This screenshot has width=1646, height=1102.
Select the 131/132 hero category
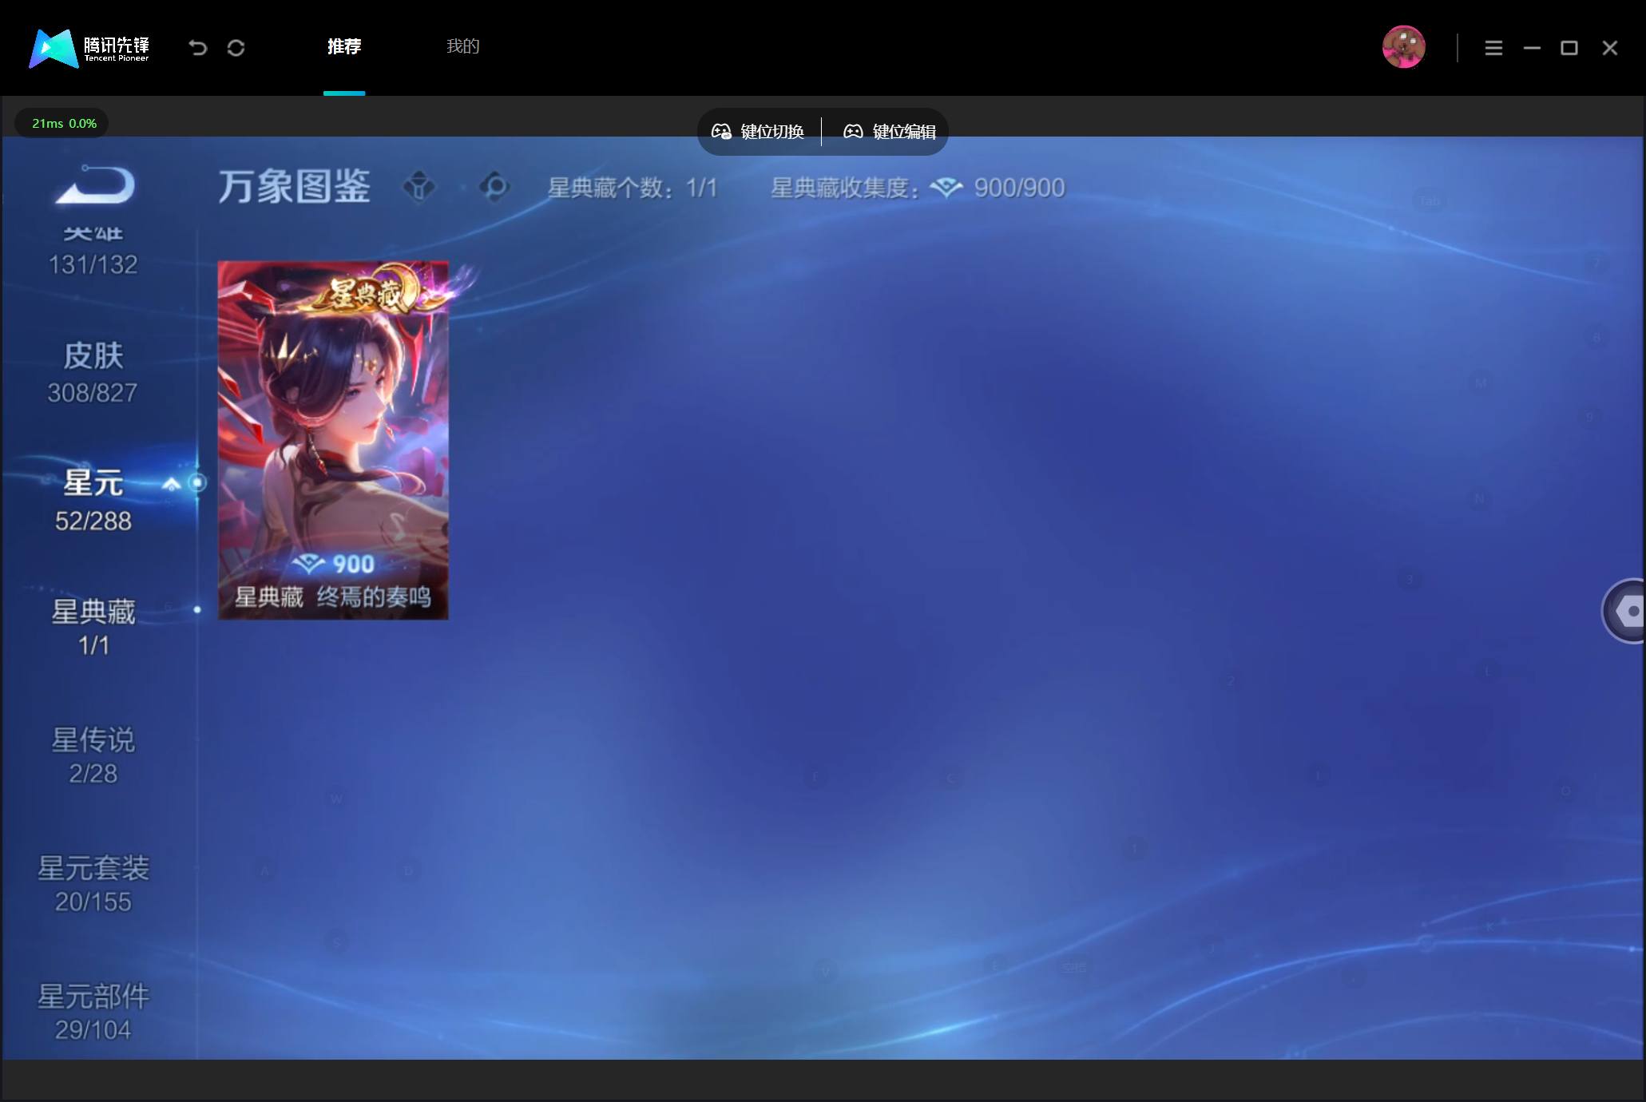tap(93, 252)
